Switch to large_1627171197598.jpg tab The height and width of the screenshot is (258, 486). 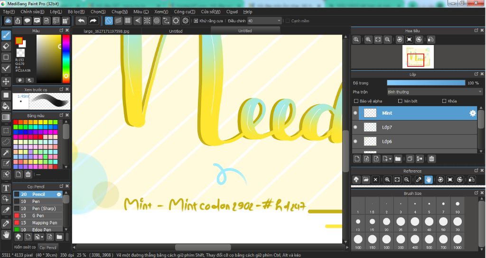pos(107,31)
